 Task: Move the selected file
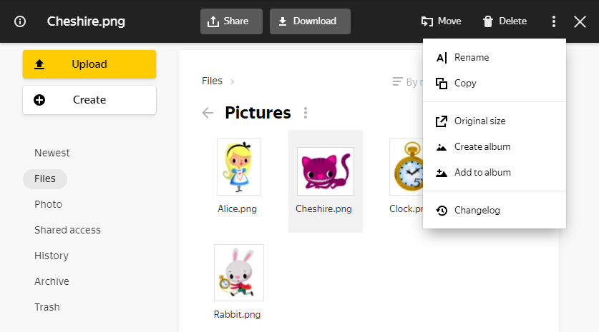coord(442,21)
